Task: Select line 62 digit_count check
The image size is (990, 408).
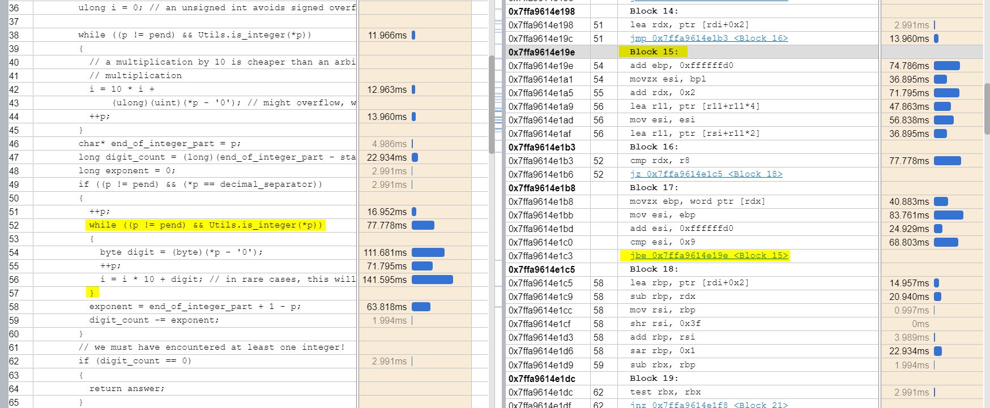Action: (135, 361)
